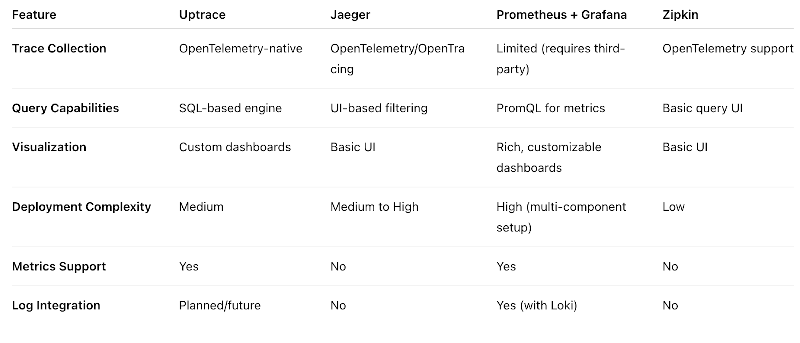Click the Custom dashboards cell

[x=235, y=147]
